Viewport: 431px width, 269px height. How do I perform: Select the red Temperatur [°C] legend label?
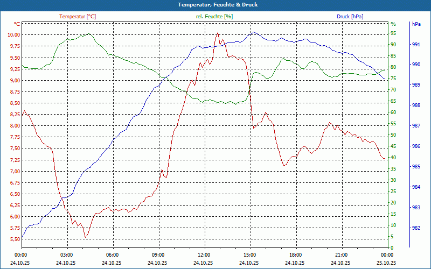point(78,17)
